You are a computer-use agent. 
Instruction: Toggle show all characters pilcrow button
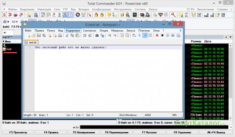[139, 35]
